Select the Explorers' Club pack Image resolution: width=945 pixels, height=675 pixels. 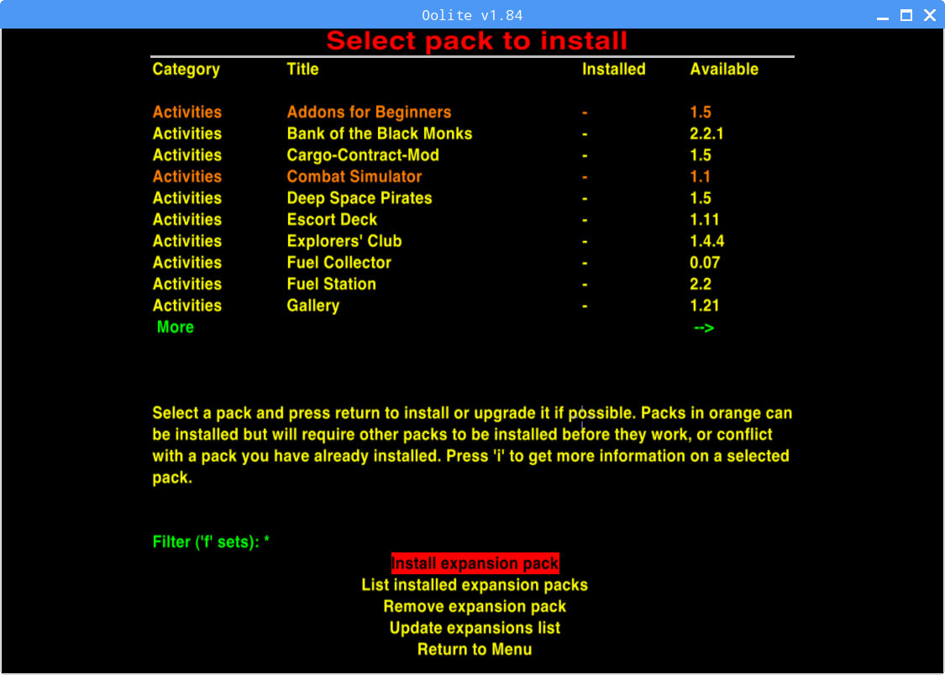point(344,242)
